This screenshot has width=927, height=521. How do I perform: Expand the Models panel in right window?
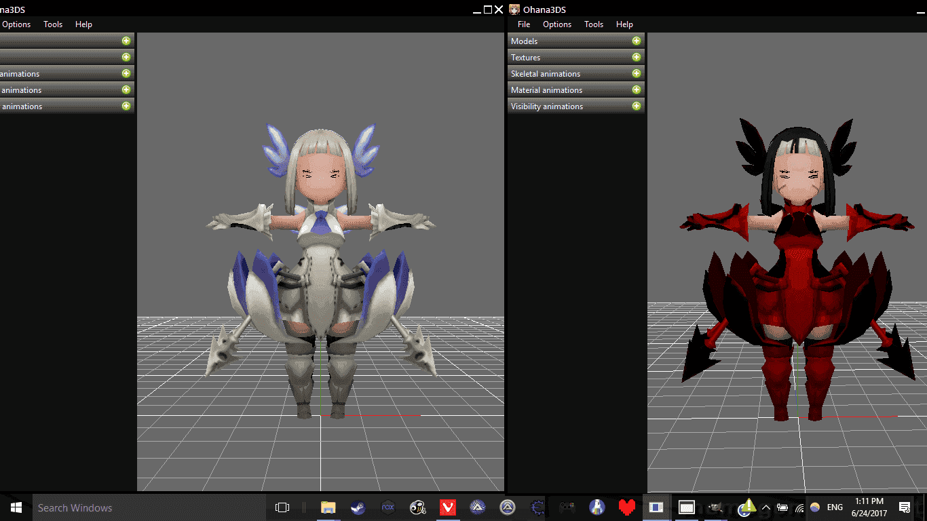tap(637, 41)
